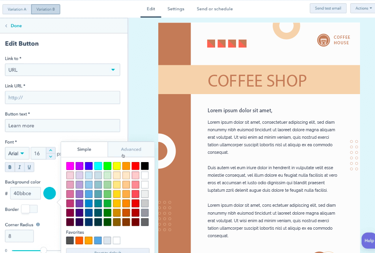Click the back chevron beside Done
This screenshot has width=375, height=253.
tap(6, 26)
